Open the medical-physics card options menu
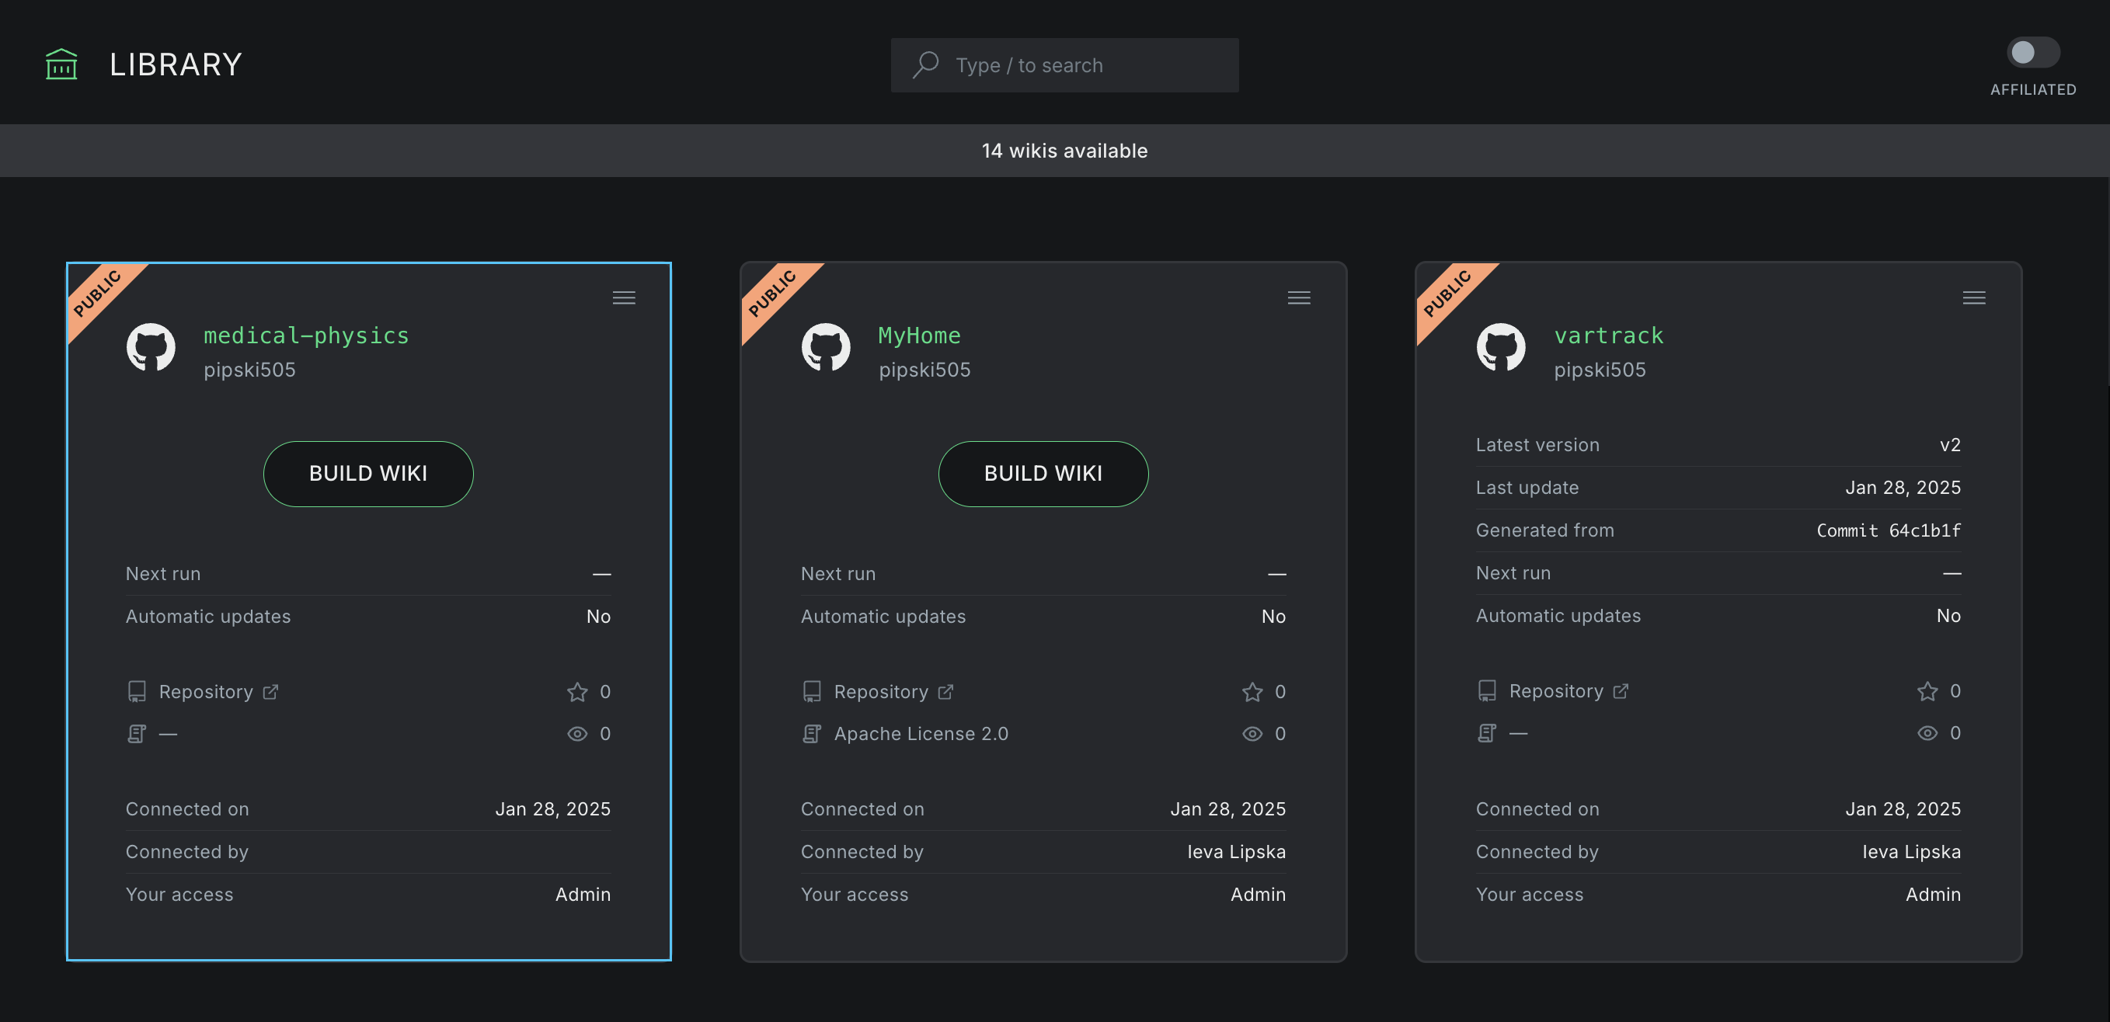The image size is (2110, 1022). click(x=625, y=297)
